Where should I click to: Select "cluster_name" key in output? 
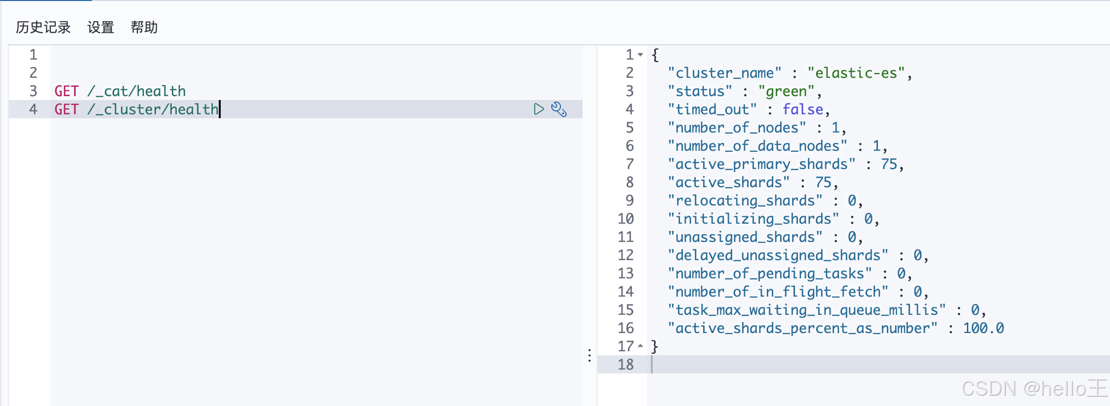pos(724,73)
